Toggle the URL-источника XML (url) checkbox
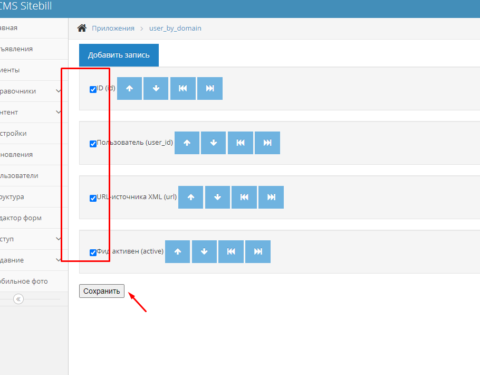480x375 pixels. (93, 198)
